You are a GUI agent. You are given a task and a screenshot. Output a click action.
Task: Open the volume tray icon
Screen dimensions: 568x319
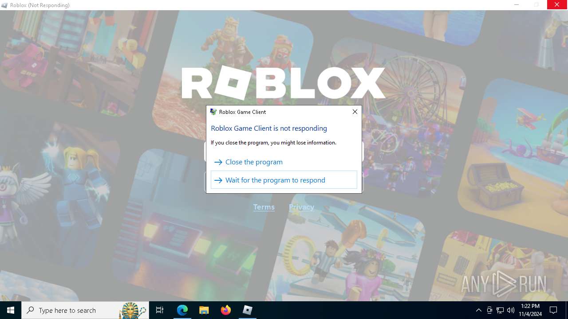pos(511,310)
